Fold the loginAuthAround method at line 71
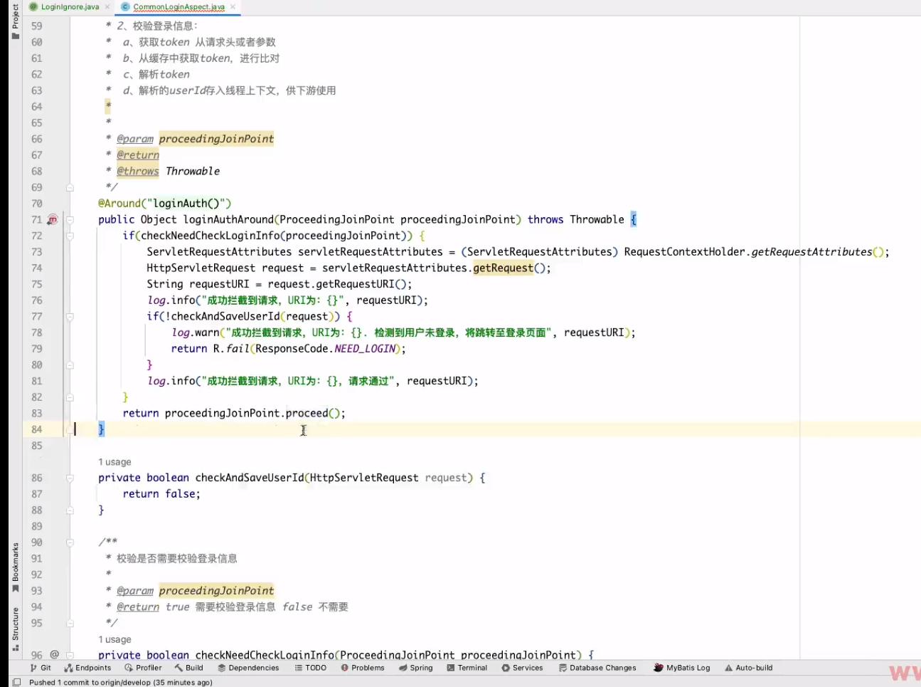The image size is (921, 687). click(70, 220)
